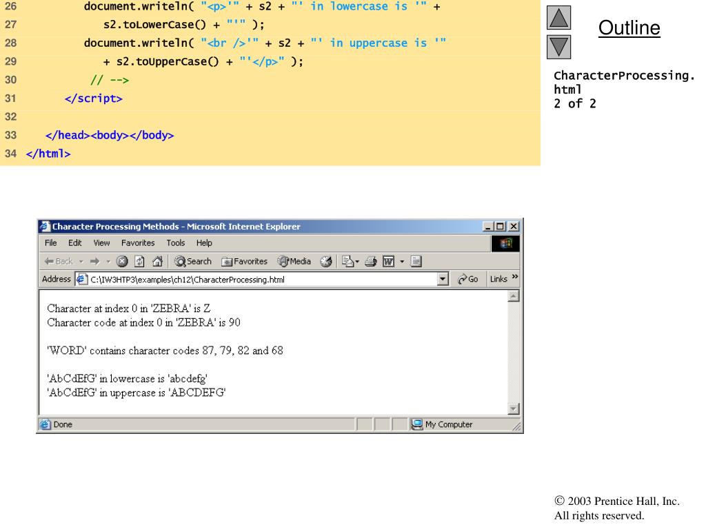
Task: Click the address bar URL field
Action: 262,280
